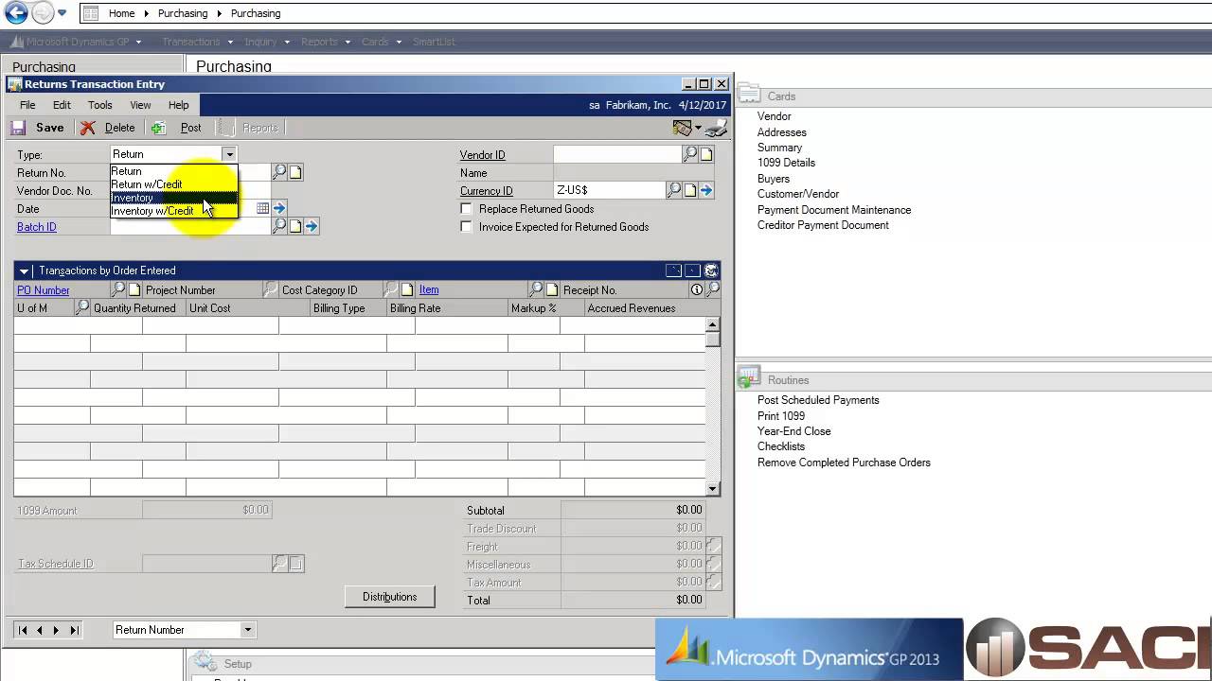Open the Microsoft Dynamics GP menu dropdown
This screenshot has height=681, width=1212.
[76, 42]
